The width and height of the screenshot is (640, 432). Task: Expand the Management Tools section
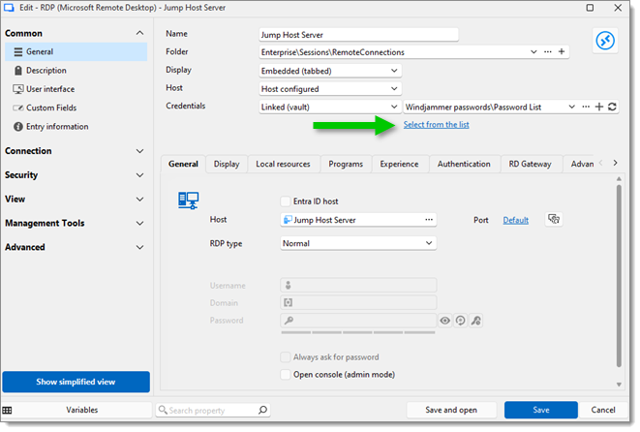[x=139, y=224]
